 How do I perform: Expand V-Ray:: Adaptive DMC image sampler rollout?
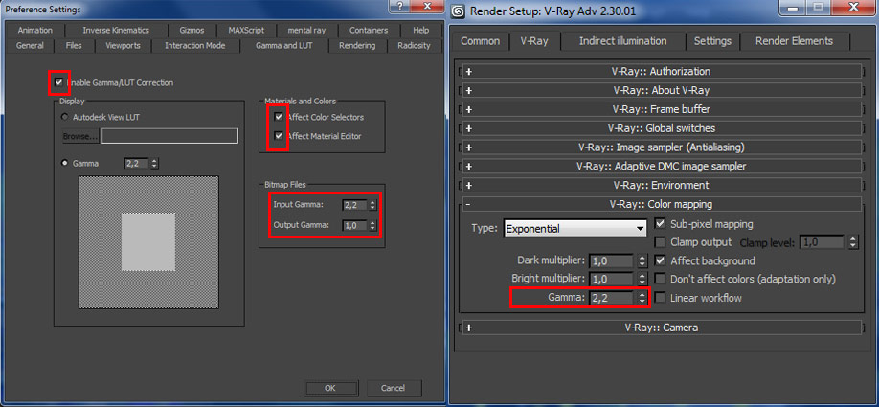click(x=661, y=167)
